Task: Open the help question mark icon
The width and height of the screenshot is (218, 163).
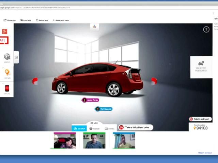Action: tap(206, 30)
